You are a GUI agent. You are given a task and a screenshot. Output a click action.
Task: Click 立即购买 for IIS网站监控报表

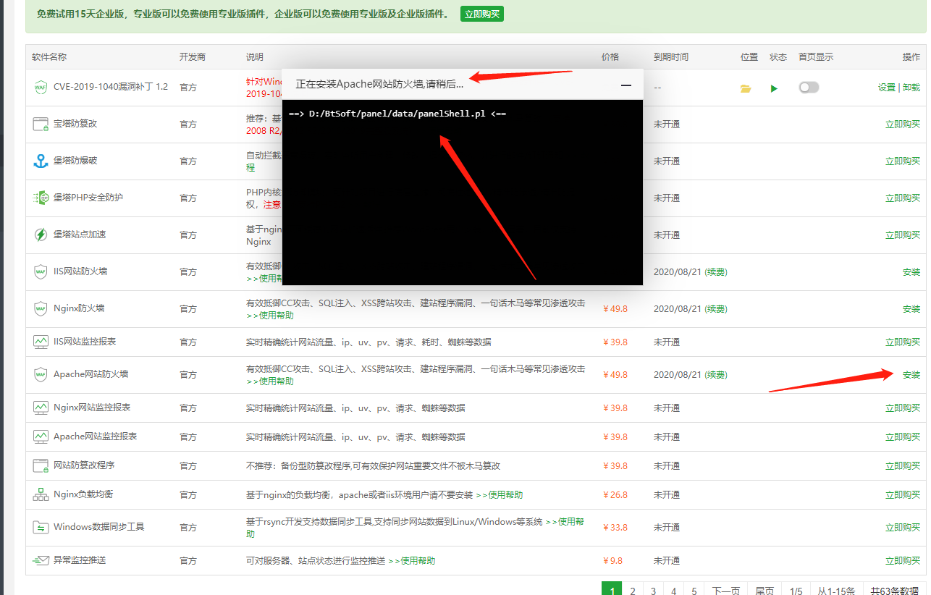[x=903, y=342]
